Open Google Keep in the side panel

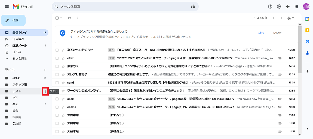pyautogui.click(x=307, y=30)
